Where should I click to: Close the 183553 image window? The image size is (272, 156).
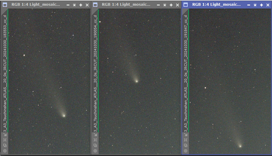87,5
